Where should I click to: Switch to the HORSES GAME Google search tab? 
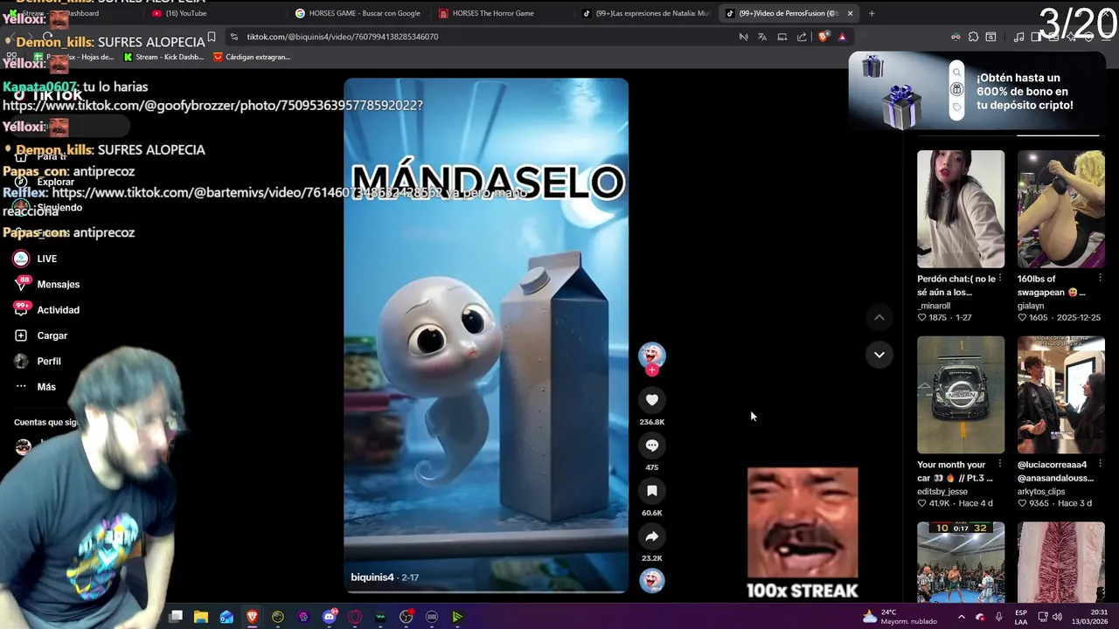pyautogui.click(x=358, y=13)
